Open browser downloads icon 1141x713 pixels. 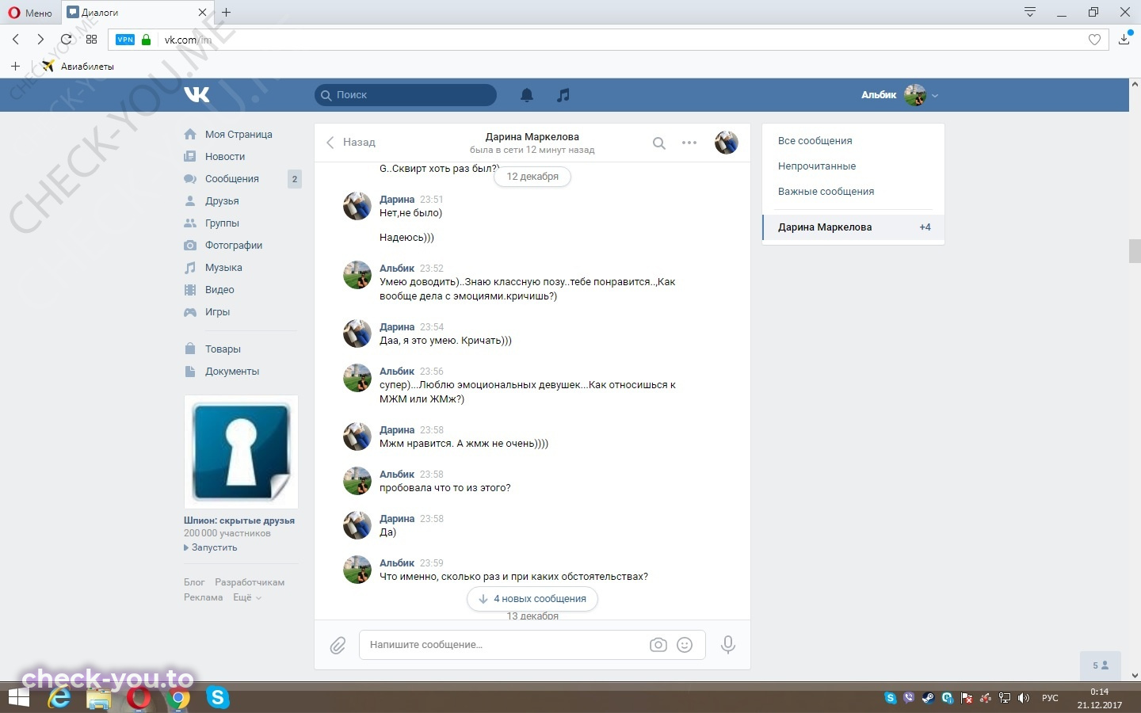coord(1124,39)
